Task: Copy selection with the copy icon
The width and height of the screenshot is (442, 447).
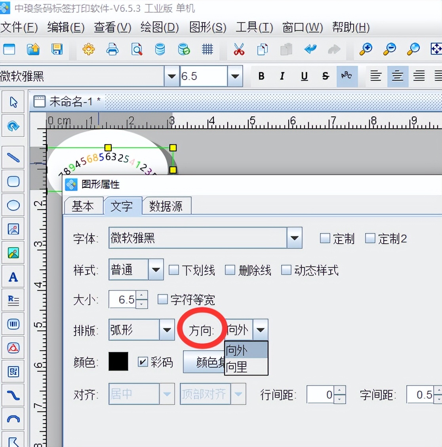Action: click(263, 49)
